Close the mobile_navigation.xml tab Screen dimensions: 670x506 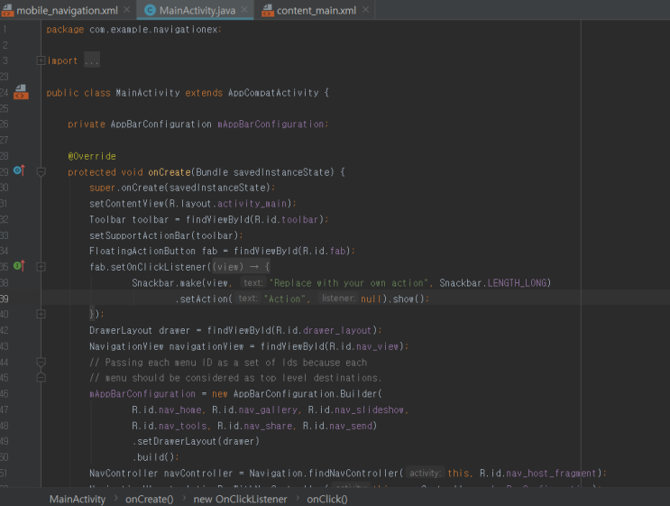coord(127,9)
